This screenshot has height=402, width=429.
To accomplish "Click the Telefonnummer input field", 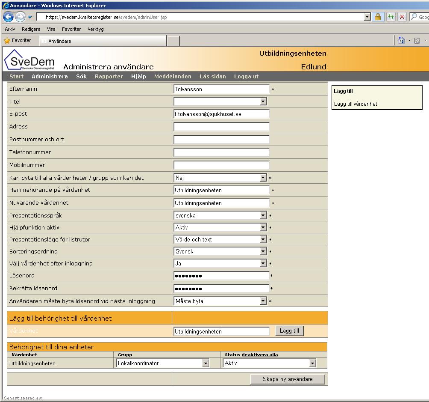I will click(221, 152).
